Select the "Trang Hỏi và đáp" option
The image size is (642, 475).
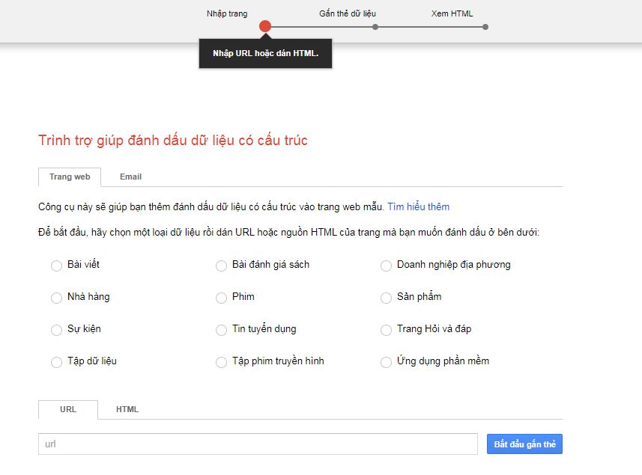(386, 330)
